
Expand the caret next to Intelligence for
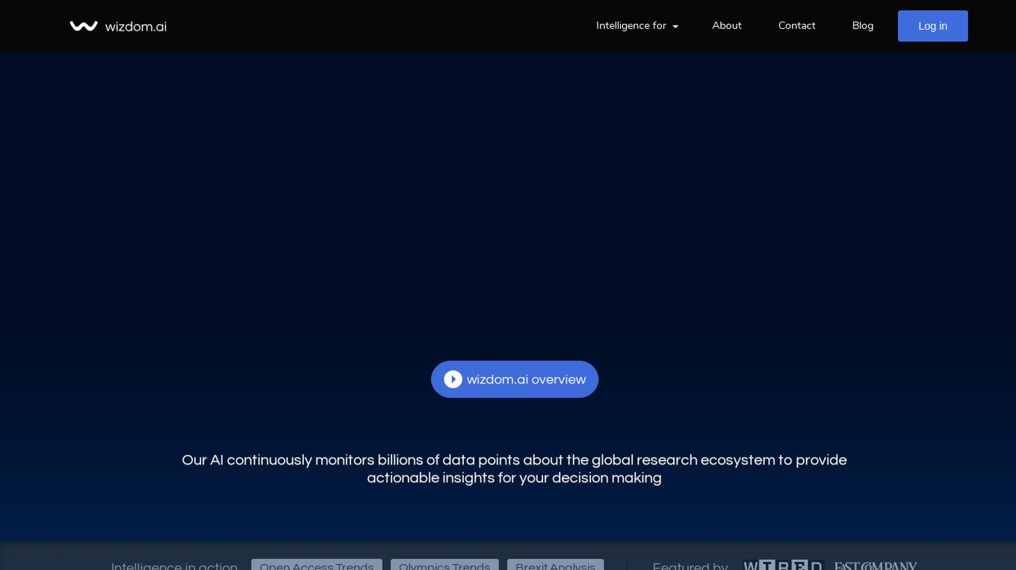point(675,27)
